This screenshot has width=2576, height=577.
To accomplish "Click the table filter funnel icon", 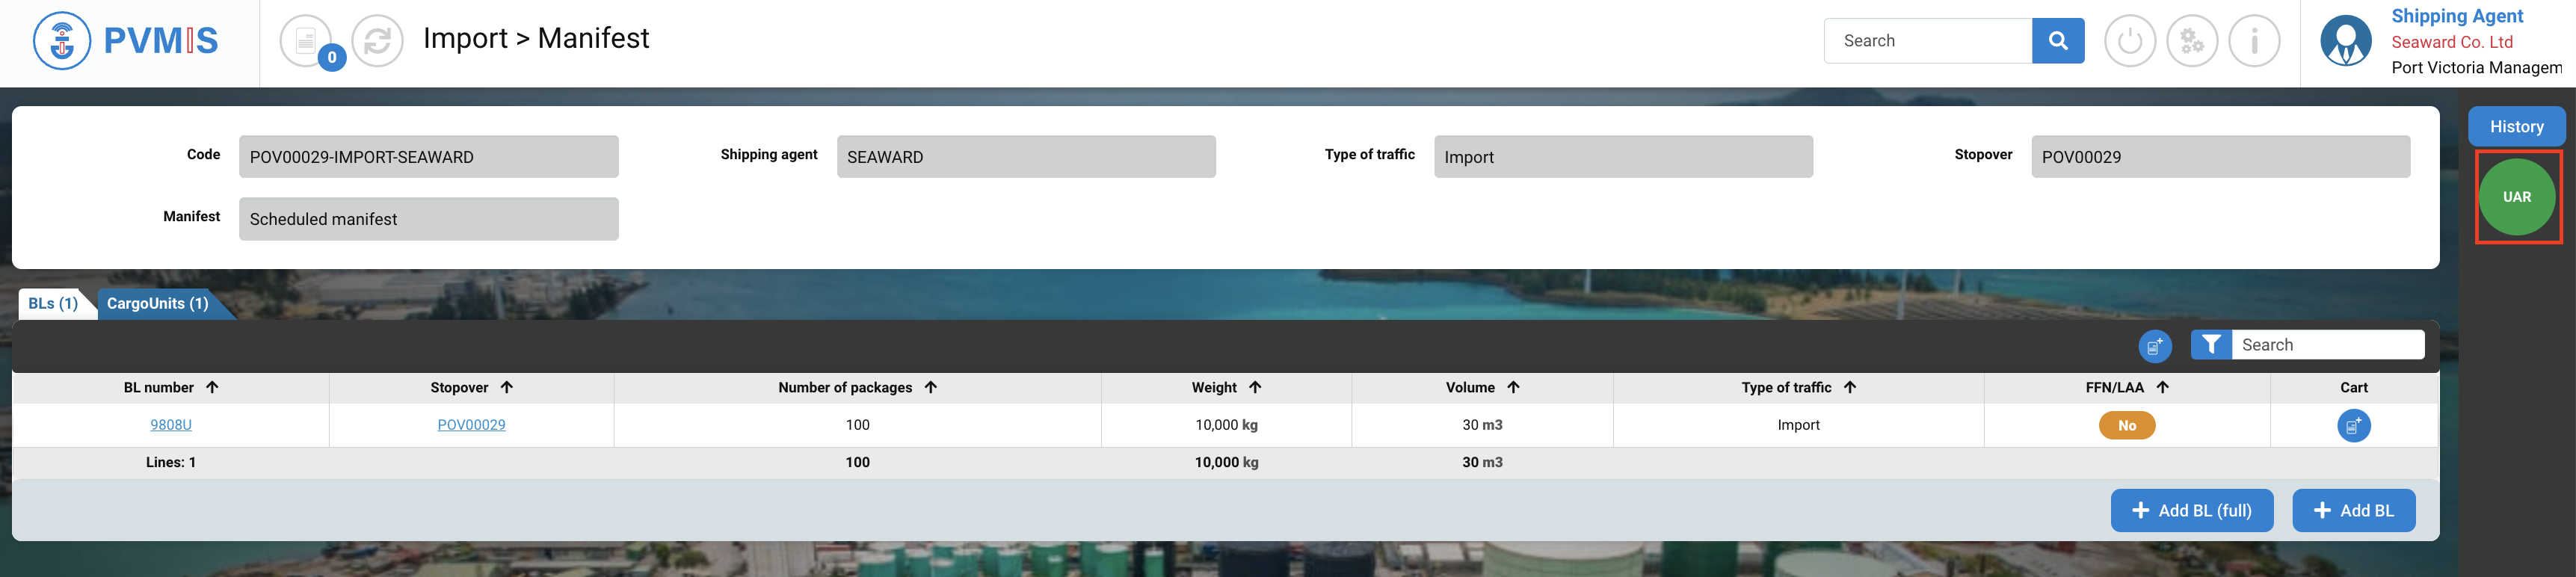I will [2211, 345].
